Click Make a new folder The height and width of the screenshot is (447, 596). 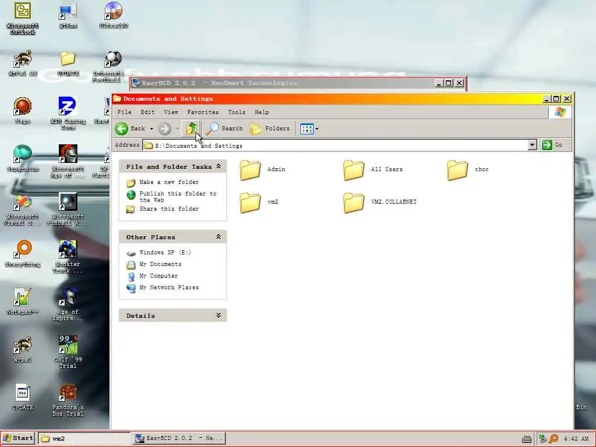tap(169, 182)
